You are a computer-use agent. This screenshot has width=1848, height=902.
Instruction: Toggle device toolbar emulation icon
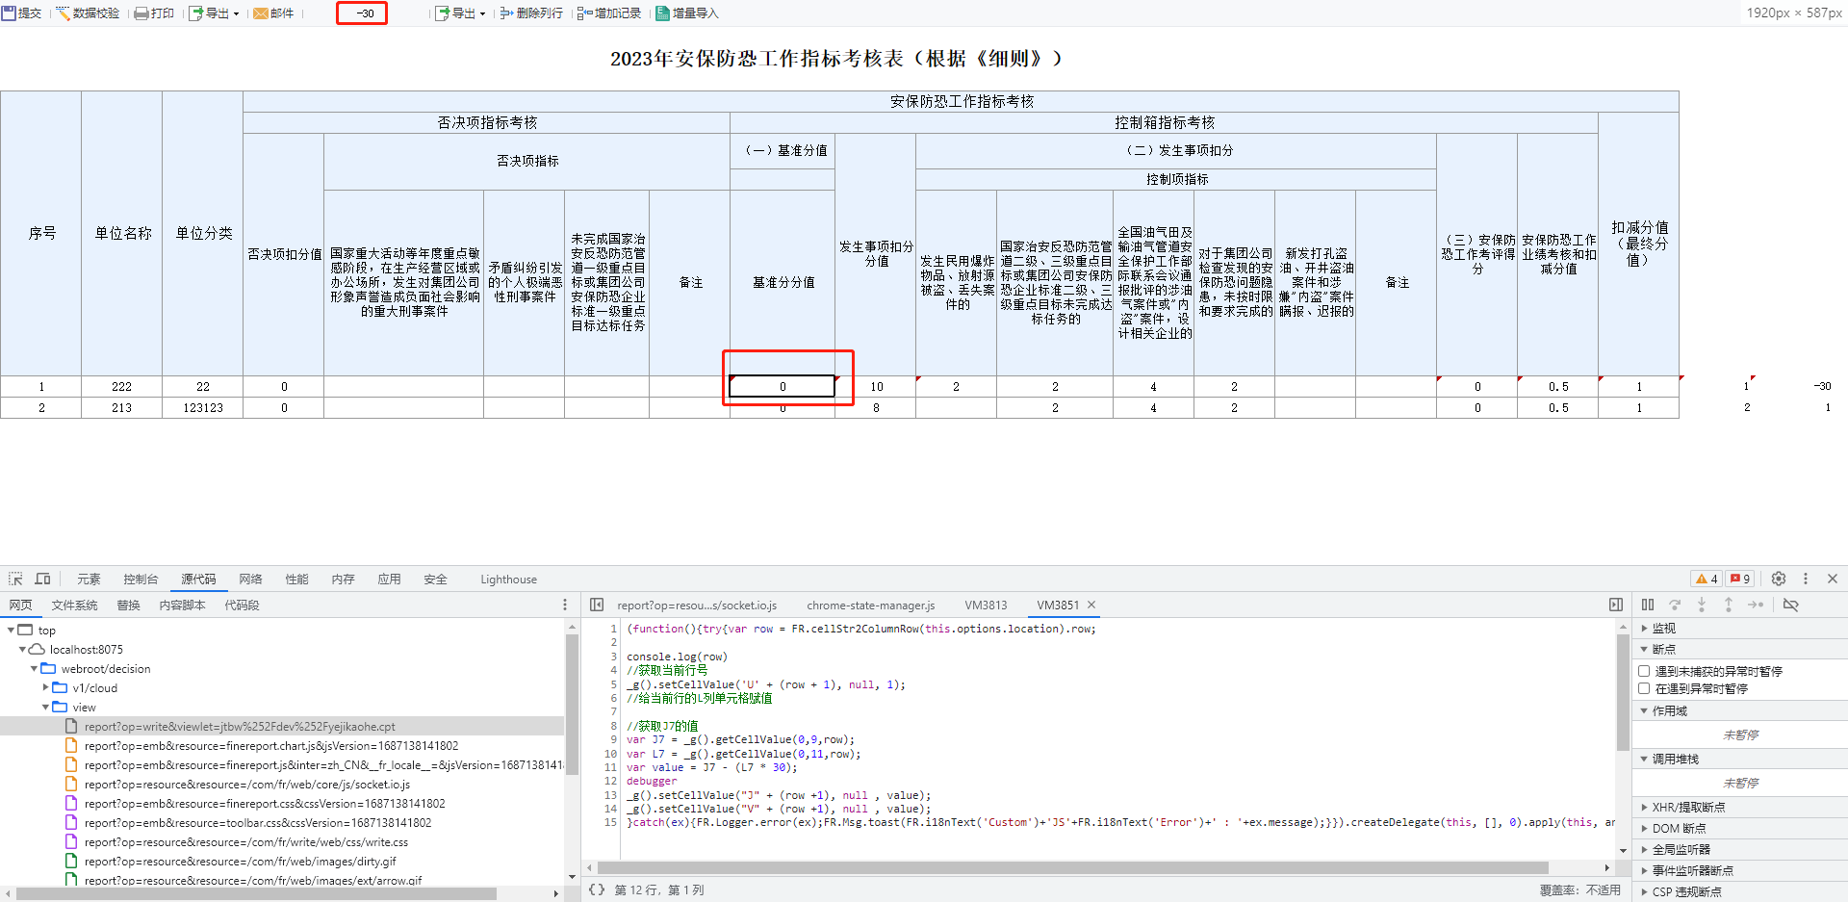click(x=42, y=579)
